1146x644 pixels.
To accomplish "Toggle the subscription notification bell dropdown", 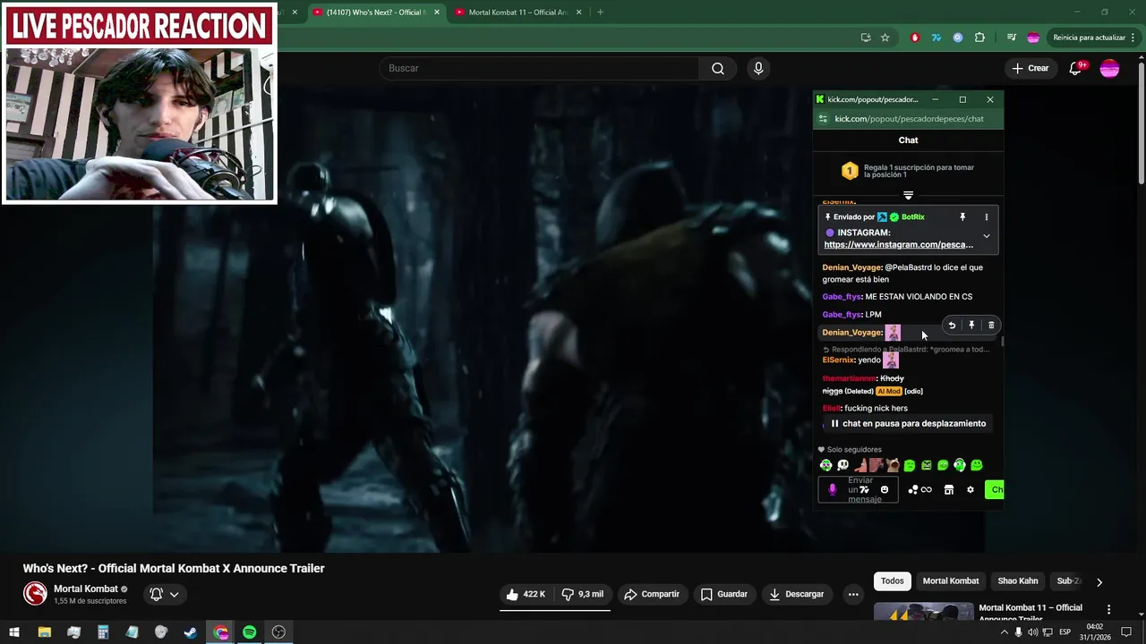I will pyautogui.click(x=165, y=594).
